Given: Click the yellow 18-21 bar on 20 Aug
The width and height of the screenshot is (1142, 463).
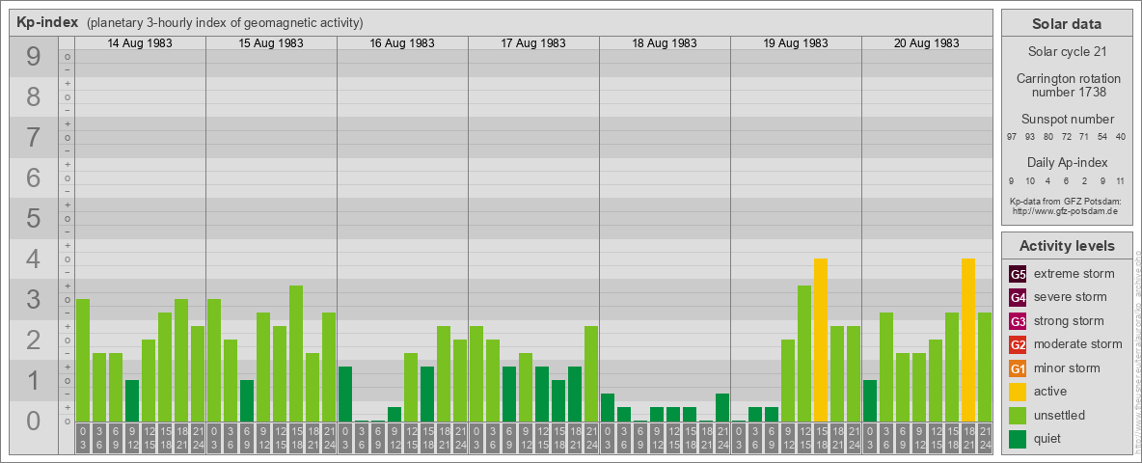Looking at the screenshot, I should point(968,340).
